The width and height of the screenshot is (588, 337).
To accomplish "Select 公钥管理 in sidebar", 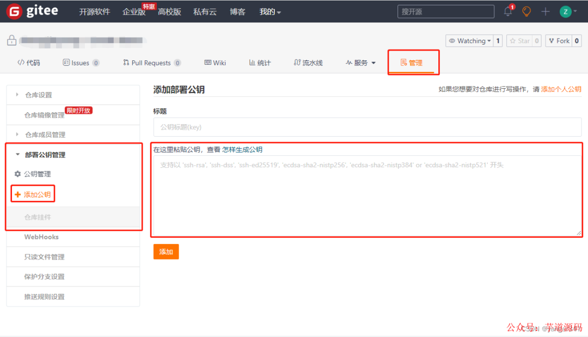I will click(37, 174).
